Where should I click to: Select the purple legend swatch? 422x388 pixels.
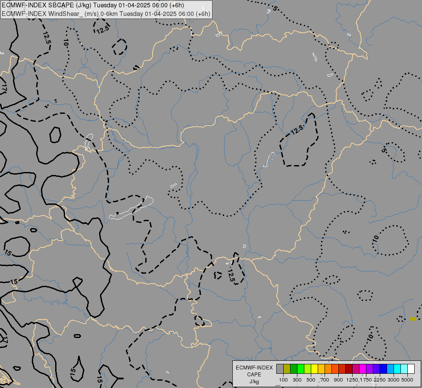370,369
